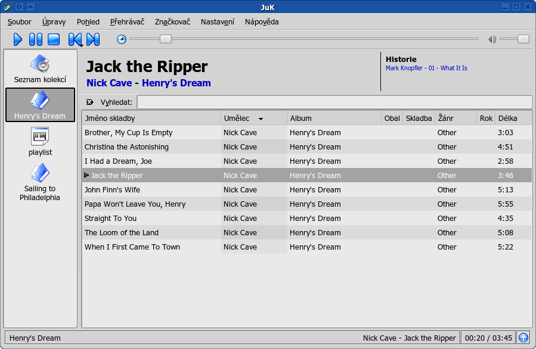This screenshot has width=536, height=349.
Task: Pause playback with the Pause button
Action: 36,39
